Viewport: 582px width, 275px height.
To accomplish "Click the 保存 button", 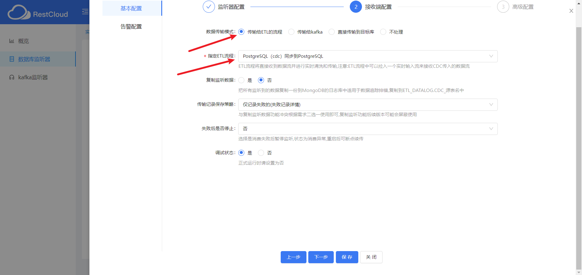I will [347, 257].
